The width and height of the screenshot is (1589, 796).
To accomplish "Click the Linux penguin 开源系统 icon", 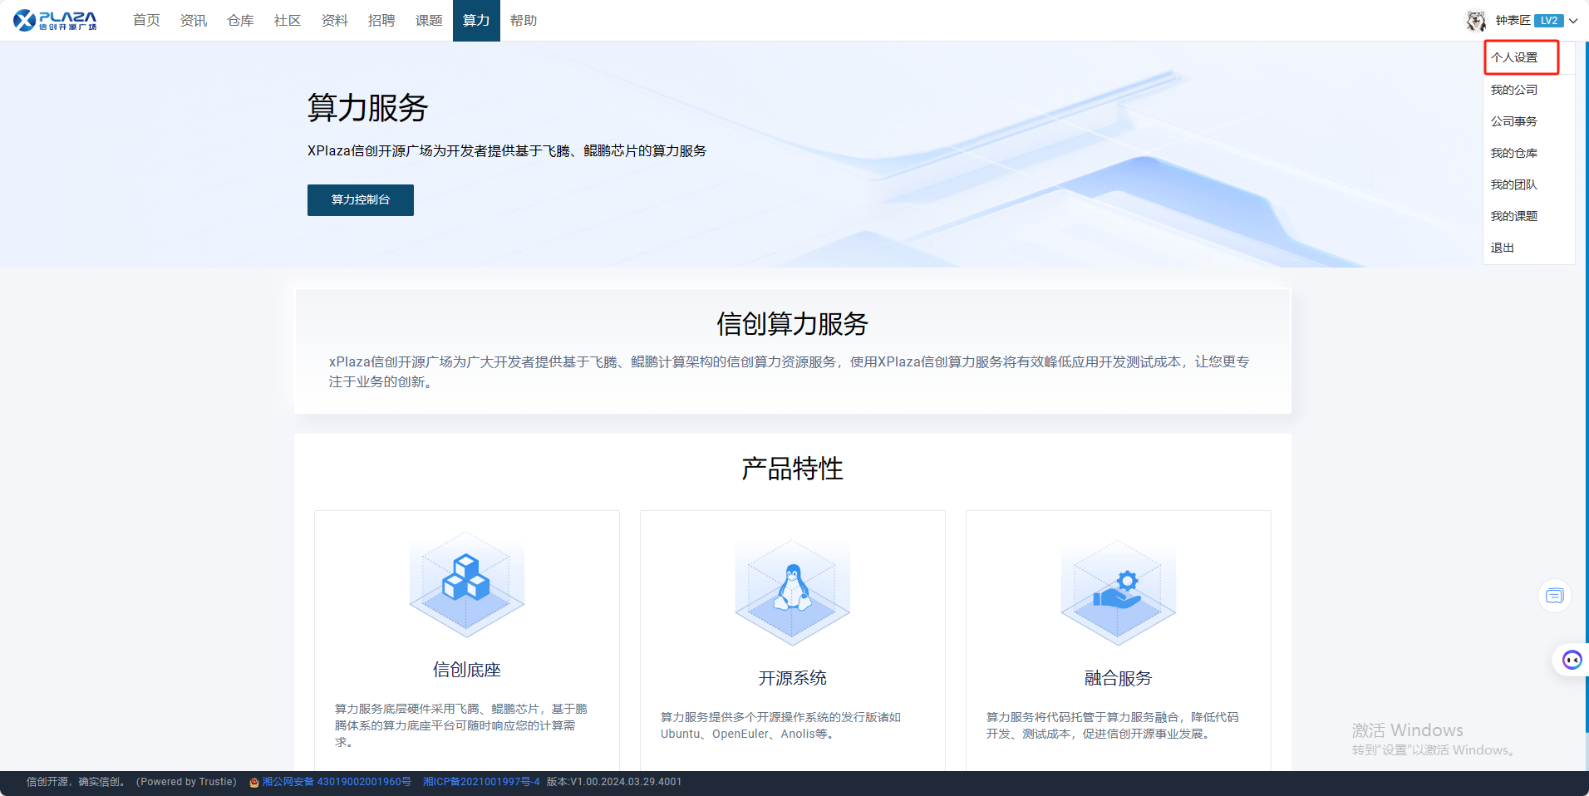I will [x=792, y=592].
